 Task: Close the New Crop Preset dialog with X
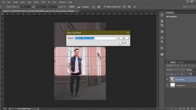(128, 33)
